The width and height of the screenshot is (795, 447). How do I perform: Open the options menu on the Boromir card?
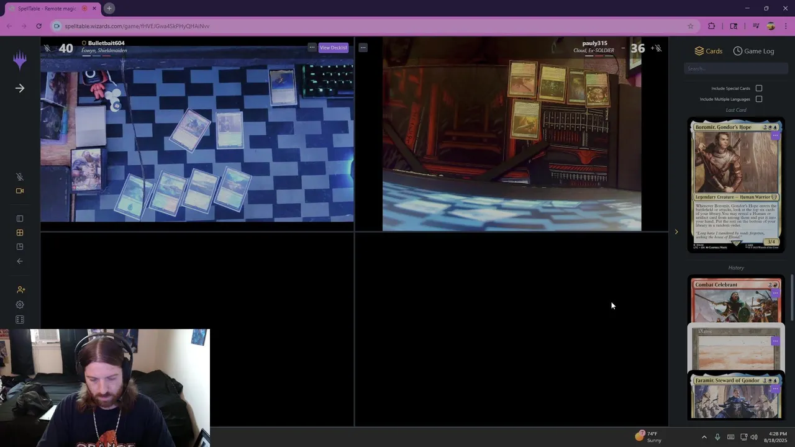click(x=775, y=135)
